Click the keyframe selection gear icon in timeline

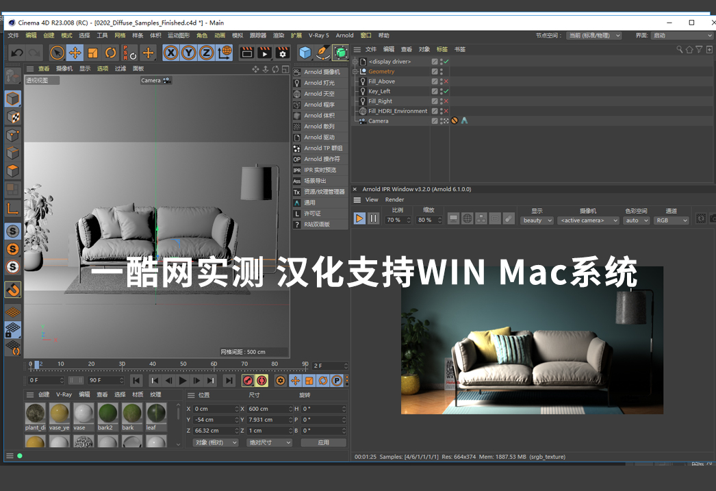pyautogui.click(x=281, y=381)
